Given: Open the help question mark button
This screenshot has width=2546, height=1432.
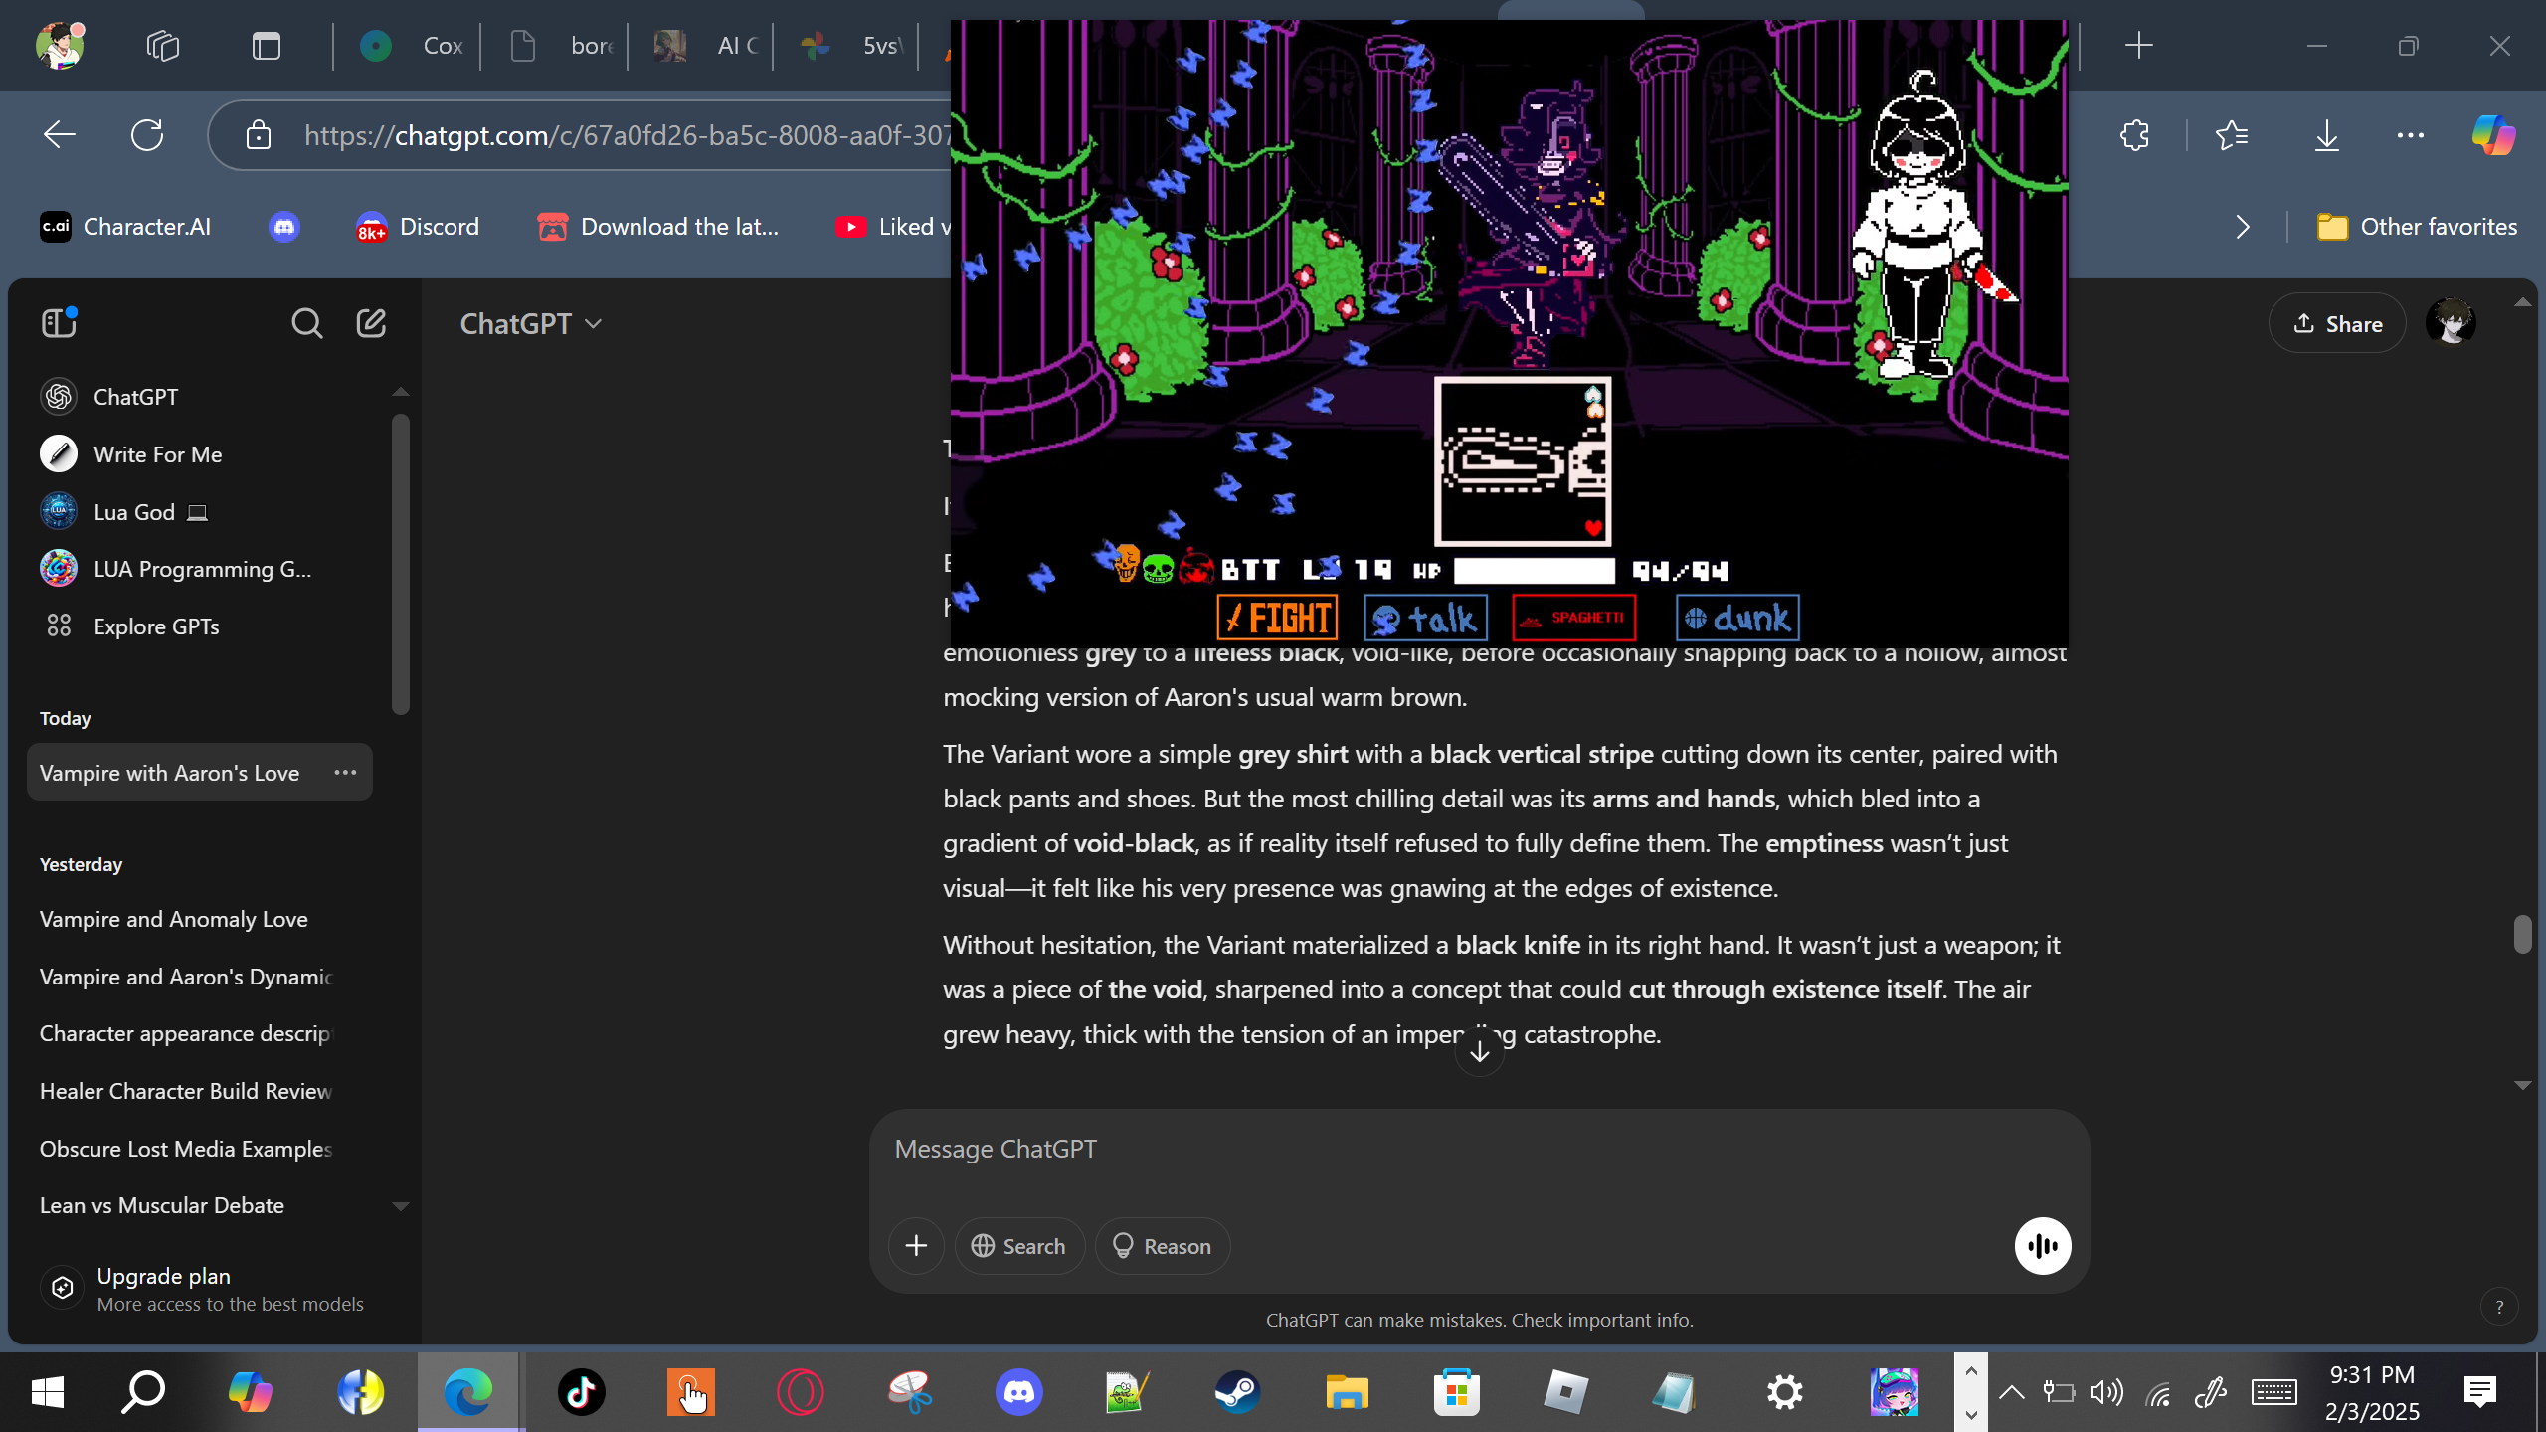Looking at the screenshot, I should [2499, 1308].
